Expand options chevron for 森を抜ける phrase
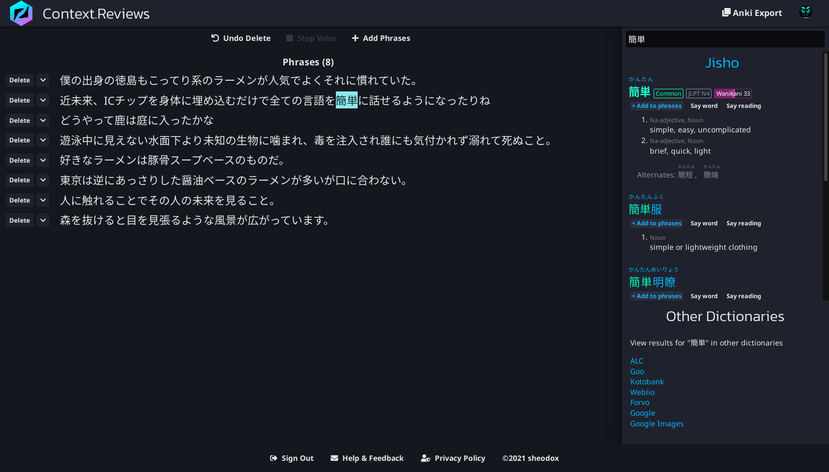Image resolution: width=829 pixels, height=472 pixels. (x=43, y=221)
